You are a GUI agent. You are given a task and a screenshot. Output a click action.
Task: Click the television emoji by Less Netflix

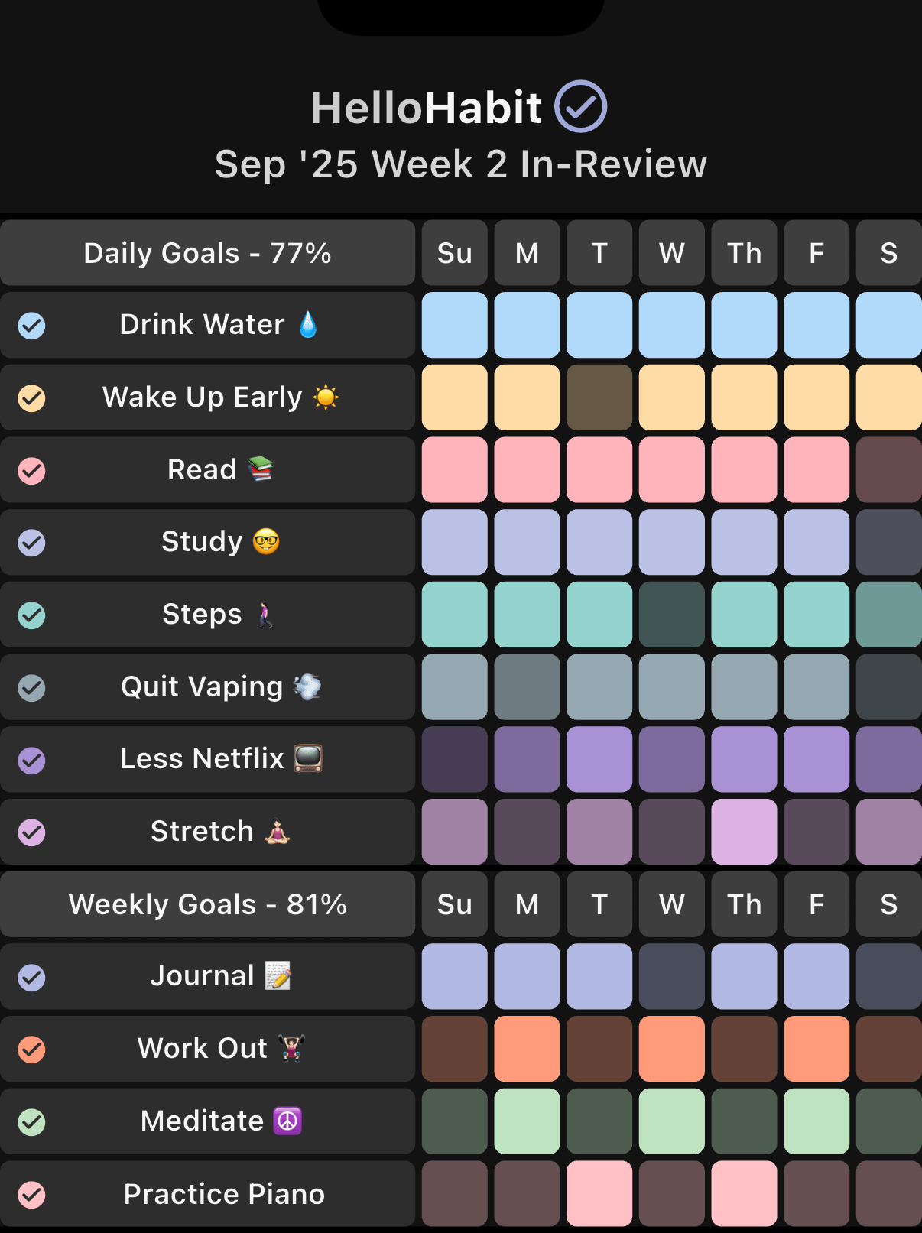tap(308, 758)
